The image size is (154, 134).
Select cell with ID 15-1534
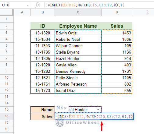[x=43, y=39]
